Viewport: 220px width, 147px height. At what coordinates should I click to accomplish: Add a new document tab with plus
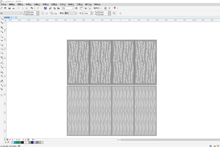[16, 18]
